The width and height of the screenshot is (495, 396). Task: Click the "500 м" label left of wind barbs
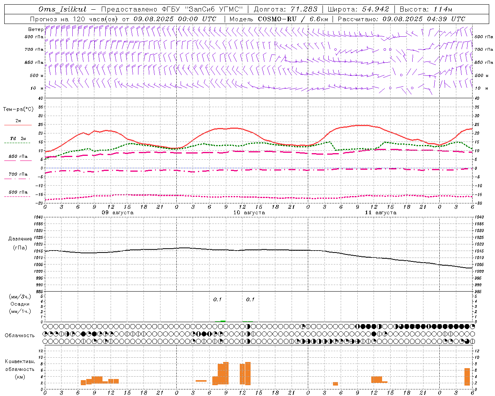click(x=37, y=75)
